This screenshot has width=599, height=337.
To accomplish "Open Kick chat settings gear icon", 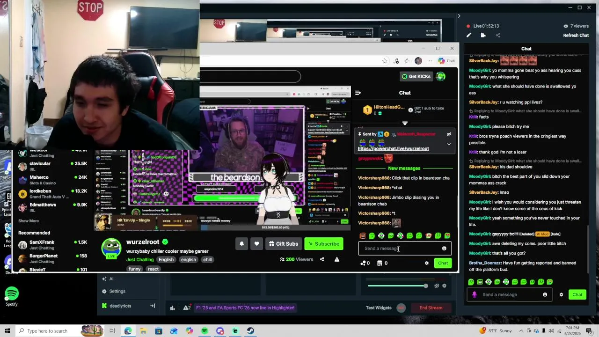I will point(426,263).
